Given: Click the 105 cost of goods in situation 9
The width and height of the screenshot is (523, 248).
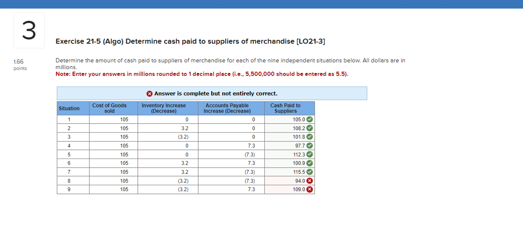Looking at the screenshot, I should coord(124,190).
